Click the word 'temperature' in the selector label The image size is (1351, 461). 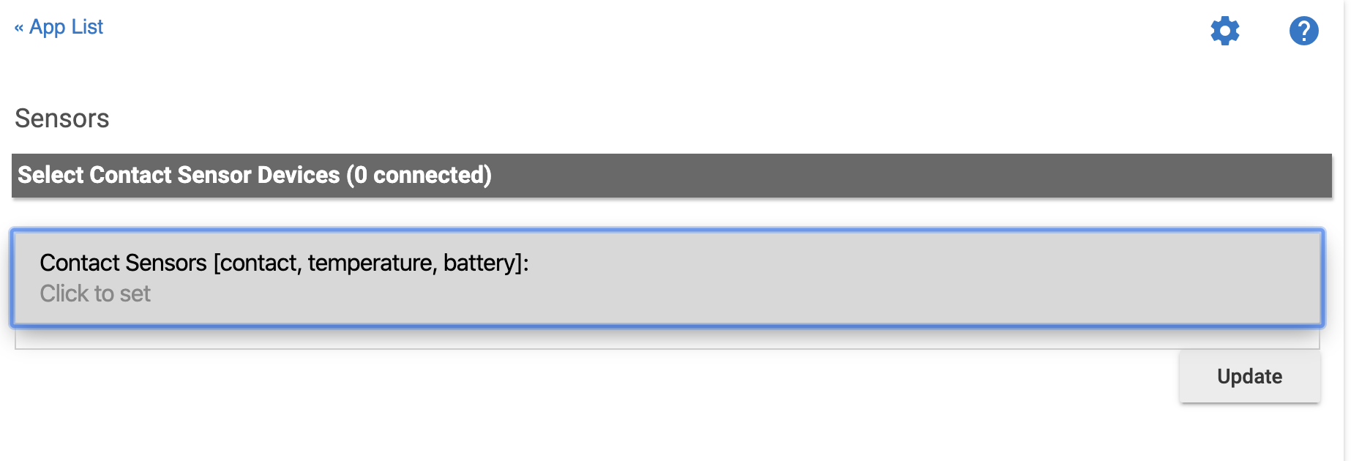[371, 263]
